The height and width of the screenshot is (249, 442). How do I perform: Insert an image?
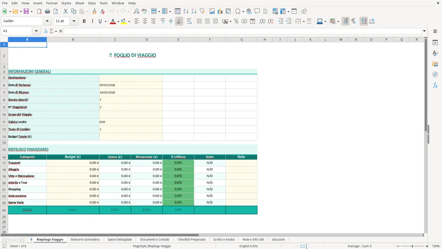(212, 11)
